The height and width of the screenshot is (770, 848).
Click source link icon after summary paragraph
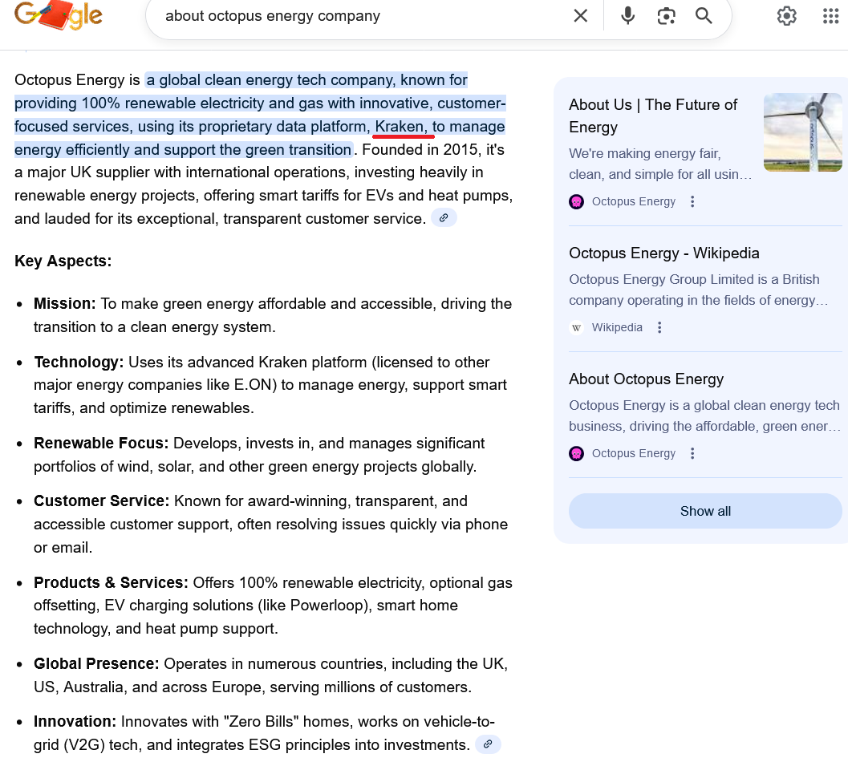tap(444, 217)
